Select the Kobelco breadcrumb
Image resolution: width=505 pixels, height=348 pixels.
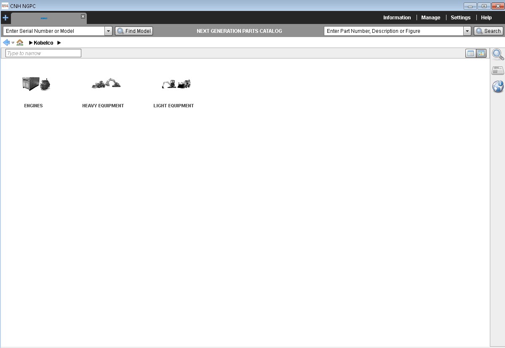[43, 43]
